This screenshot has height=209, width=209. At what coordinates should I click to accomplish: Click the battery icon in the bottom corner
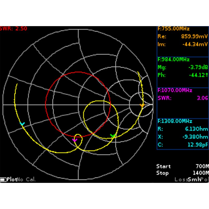[3, 180]
